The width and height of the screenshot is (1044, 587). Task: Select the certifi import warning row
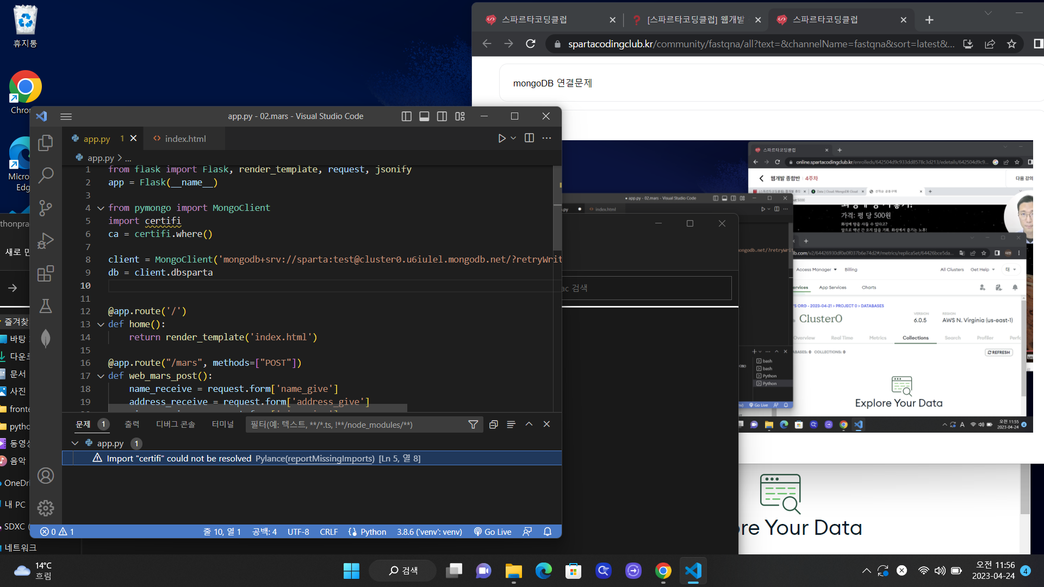(312, 458)
